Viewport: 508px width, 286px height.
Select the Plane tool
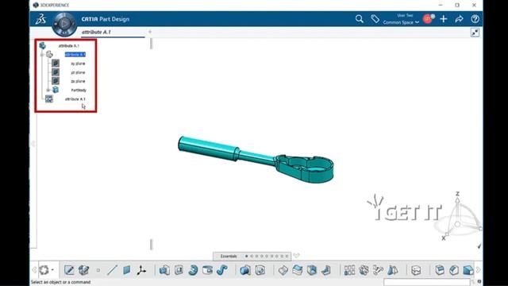click(127, 270)
